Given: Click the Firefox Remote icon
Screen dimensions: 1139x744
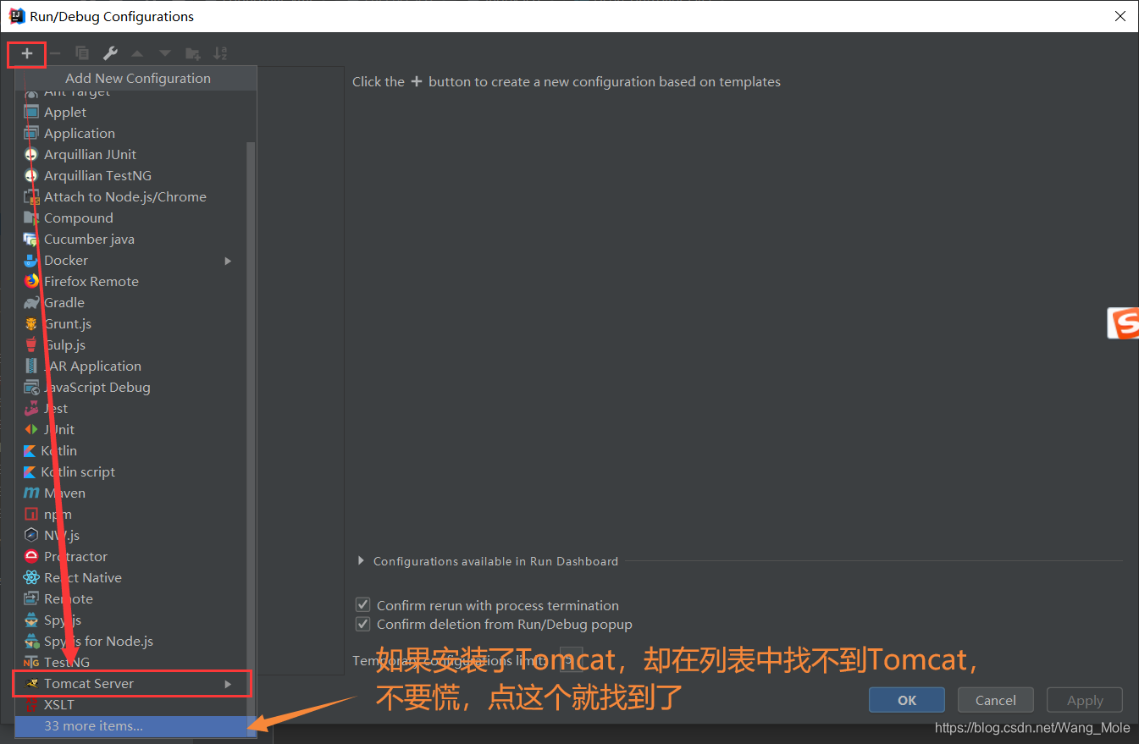Looking at the screenshot, I should coord(31,281).
